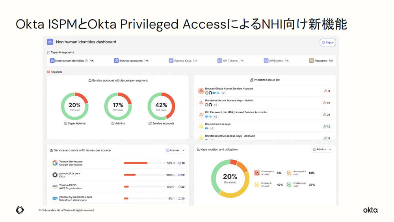Image resolution: width=394 pixels, height=222 pixels.
Task: Click the Okta wordmark logo in the slide footer
Action: point(370,210)
